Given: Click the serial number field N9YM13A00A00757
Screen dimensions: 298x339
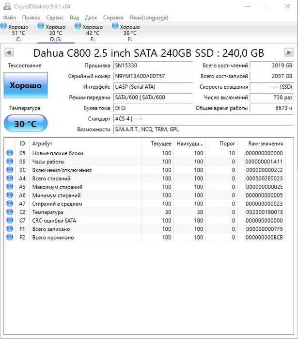Looking at the screenshot, I should [153, 76].
